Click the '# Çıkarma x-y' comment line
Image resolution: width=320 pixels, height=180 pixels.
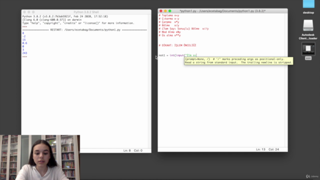pyautogui.click(x=169, y=18)
